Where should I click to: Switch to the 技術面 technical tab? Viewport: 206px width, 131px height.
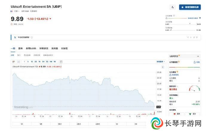pyautogui.click(x=55, y=48)
